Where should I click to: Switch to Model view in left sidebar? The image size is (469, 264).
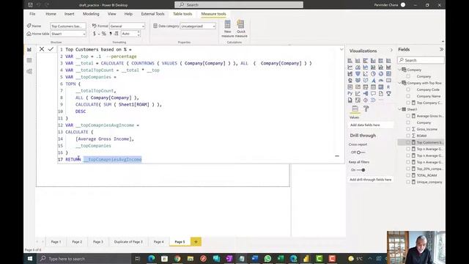coord(29,71)
